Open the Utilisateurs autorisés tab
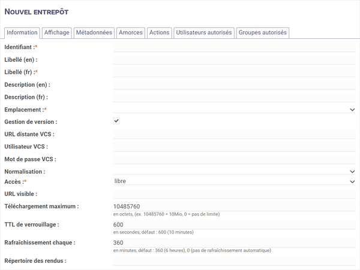 pos(204,33)
